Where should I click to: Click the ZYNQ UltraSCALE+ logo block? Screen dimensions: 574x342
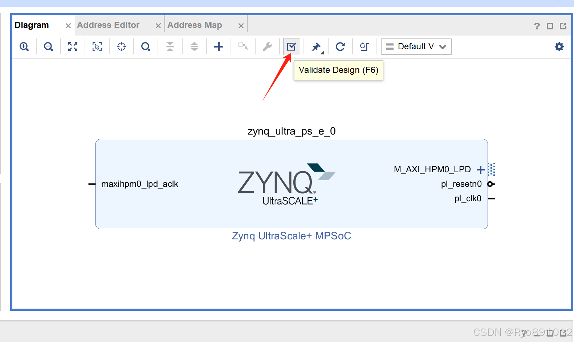[x=286, y=185]
